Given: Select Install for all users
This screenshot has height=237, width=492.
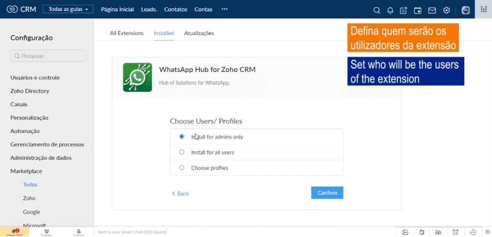Looking at the screenshot, I should click(182, 152).
